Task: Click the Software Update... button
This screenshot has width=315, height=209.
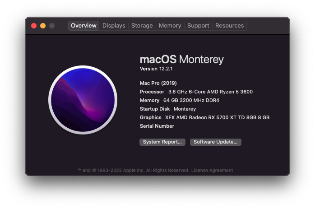Action: click(216, 142)
